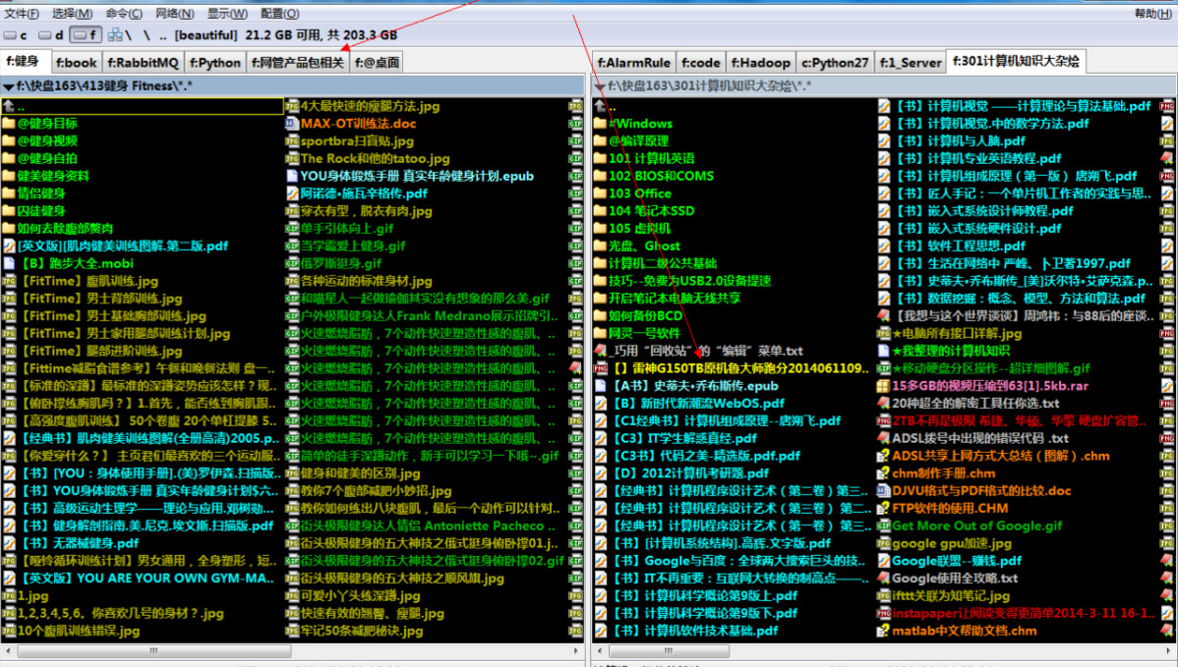
Task: Open the 命令(C) menu
Action: [124, 14]
